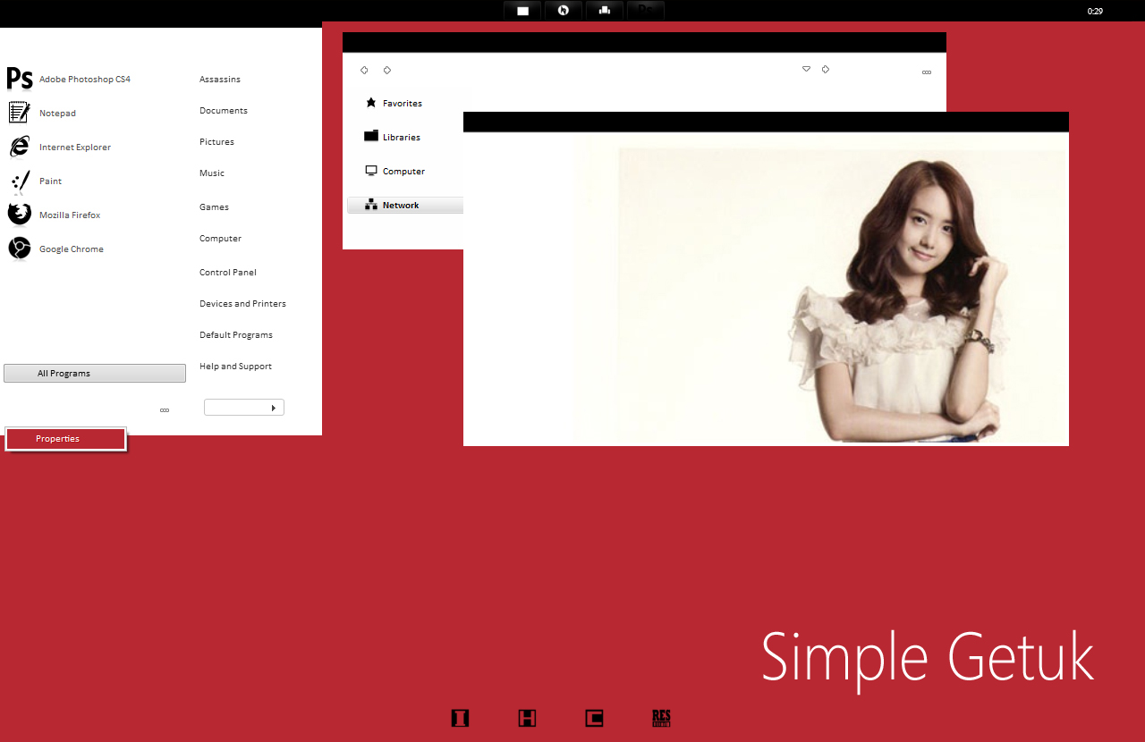The height and width of the screenshot is (742, 1145).
Task: Click the Photoshop Ps icon on the taskbar
Action: click(646, 10)
